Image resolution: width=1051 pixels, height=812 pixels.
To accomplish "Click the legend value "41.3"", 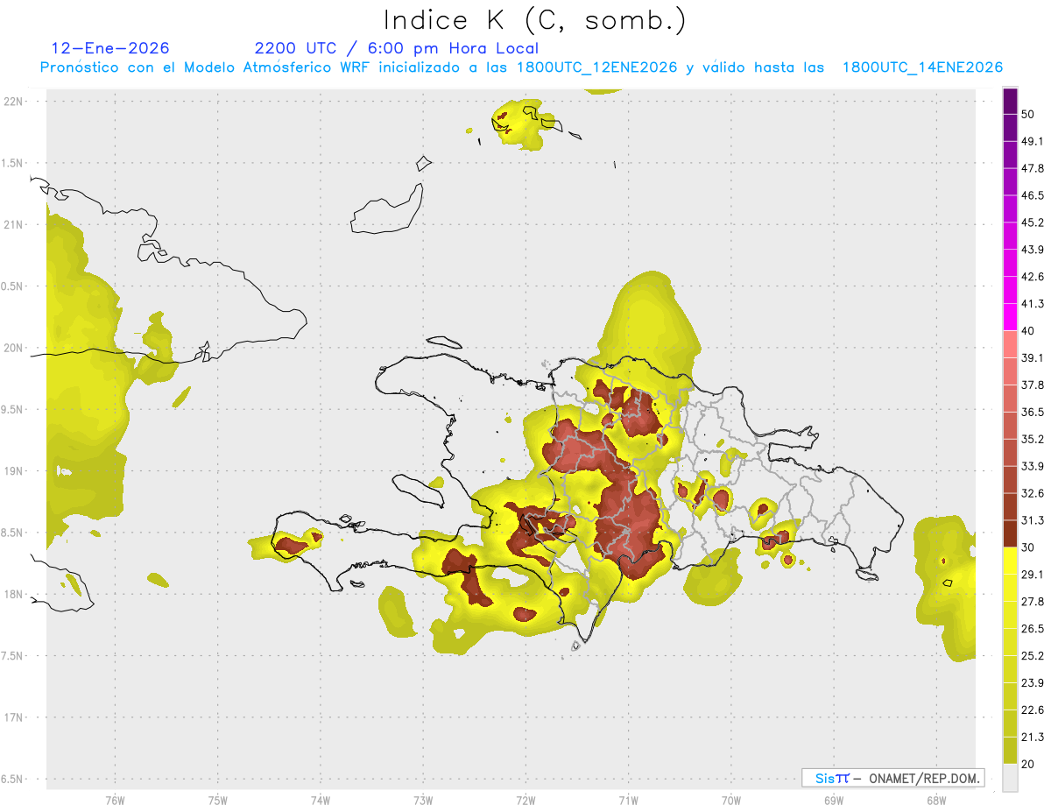I will point(1033,304).
